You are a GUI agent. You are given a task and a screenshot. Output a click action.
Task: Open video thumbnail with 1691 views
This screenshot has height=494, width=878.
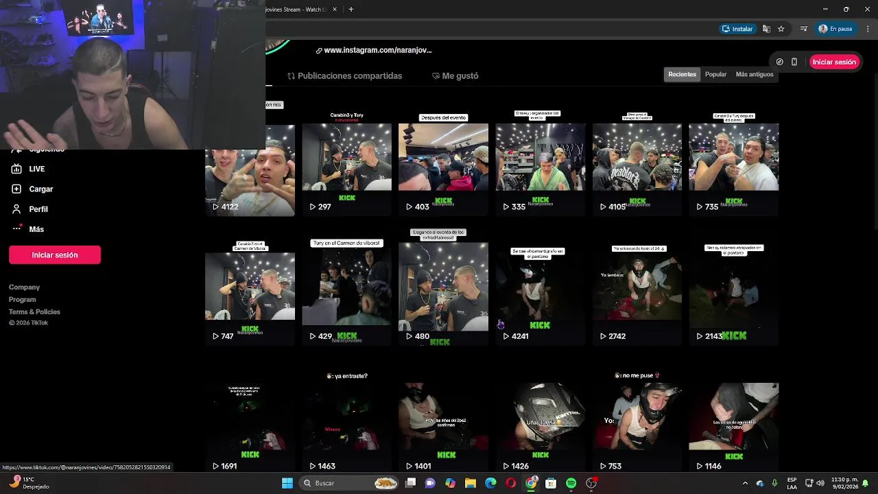pos(250,427)
